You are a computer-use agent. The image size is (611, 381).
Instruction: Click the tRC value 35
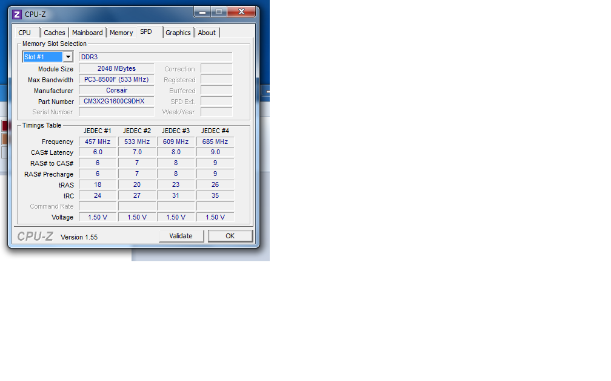coord(215,195)
